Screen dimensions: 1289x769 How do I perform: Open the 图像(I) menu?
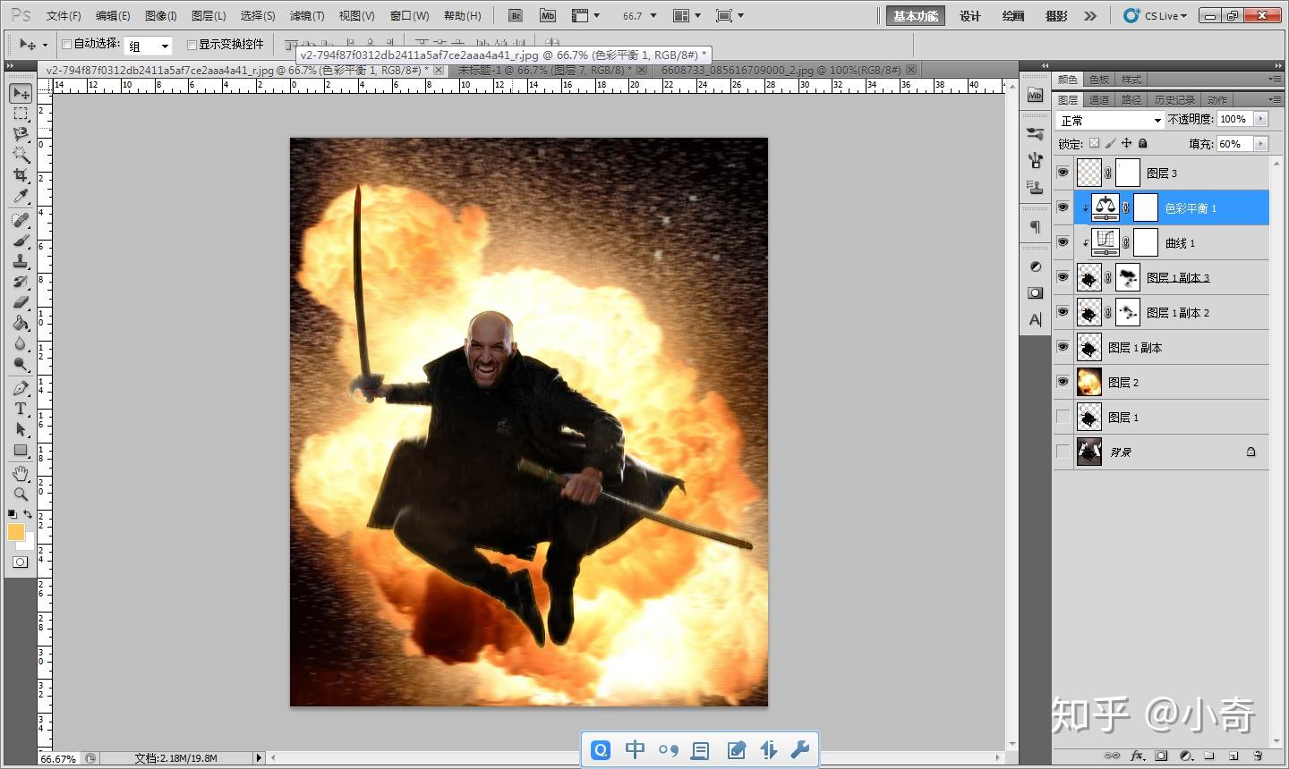(x=161, y=15)
